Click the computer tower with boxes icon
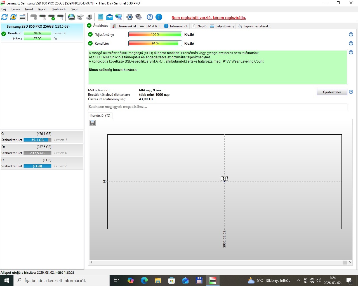 pyautogui.click(x=89, y=17)
